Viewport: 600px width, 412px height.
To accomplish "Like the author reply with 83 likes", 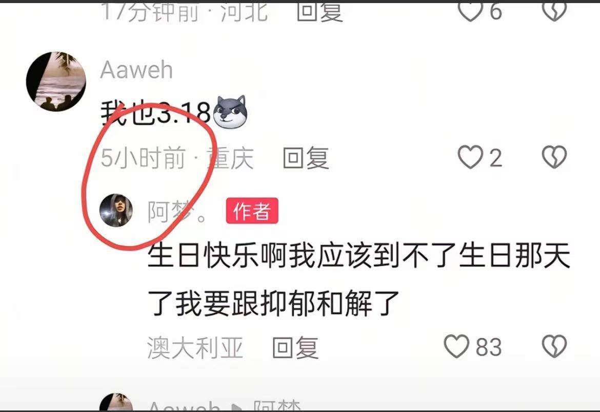I will (x=456, y=346).
